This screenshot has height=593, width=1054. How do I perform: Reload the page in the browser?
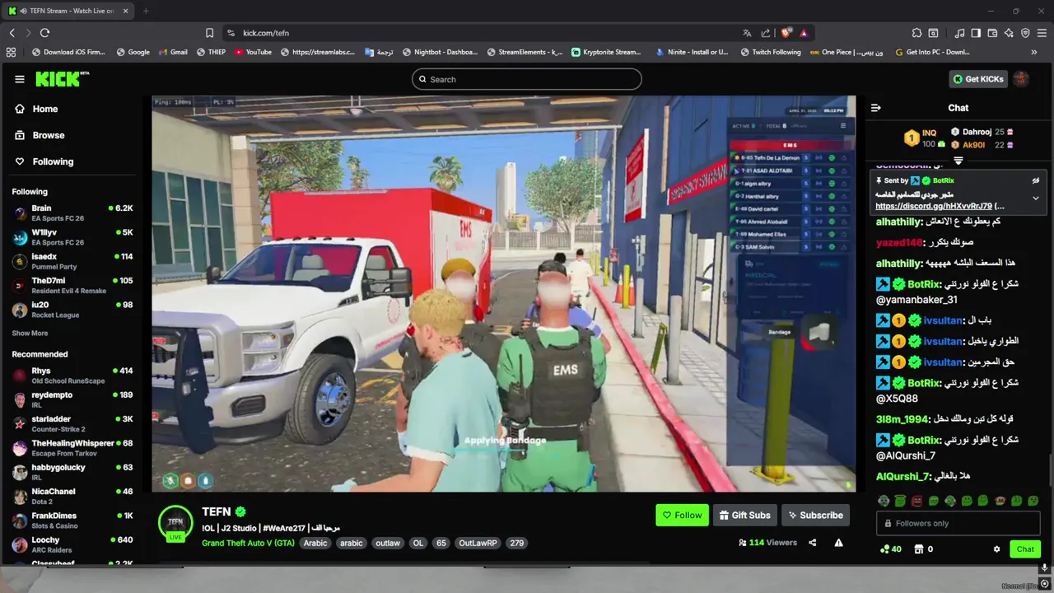[x=44, y=33]
